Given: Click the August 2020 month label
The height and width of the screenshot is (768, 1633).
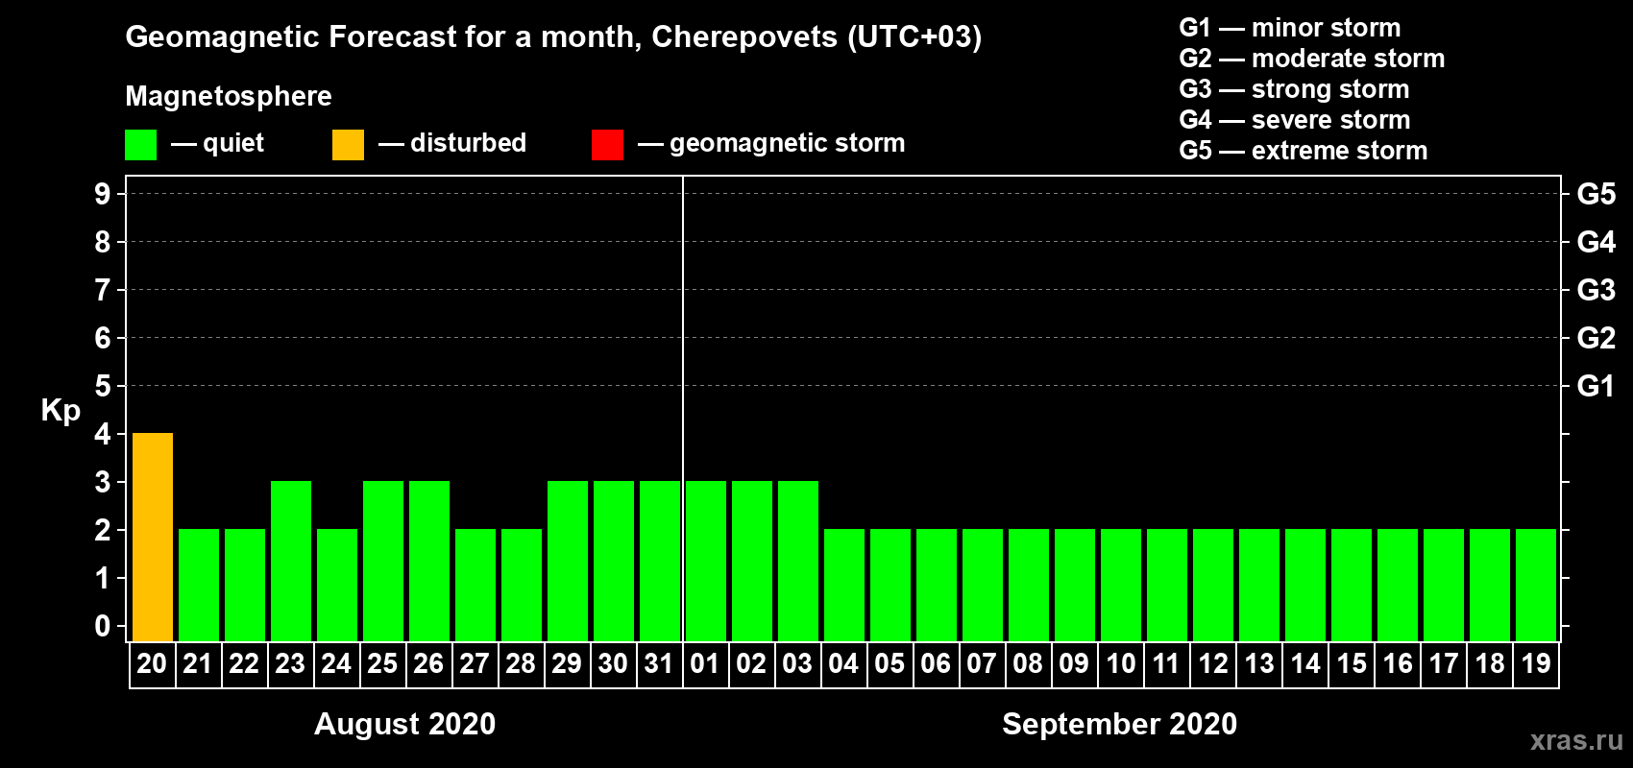Looking at the screenshot, I should coord(405,724).
